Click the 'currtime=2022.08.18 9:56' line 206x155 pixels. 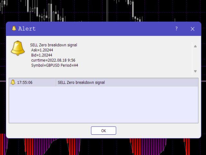(53, 60)
